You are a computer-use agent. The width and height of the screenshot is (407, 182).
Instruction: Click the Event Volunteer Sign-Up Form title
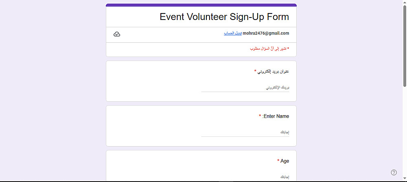point(224,17)
